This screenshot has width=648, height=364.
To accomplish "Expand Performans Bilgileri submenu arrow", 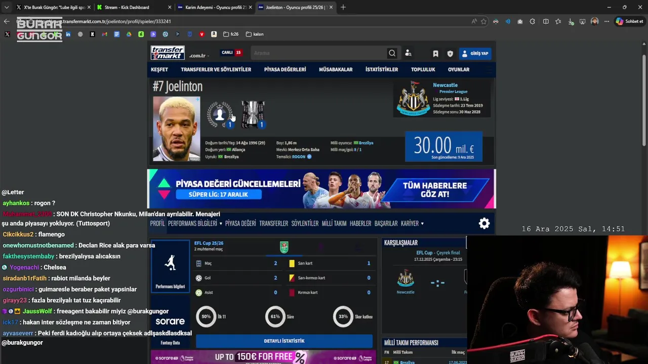I will [x=221, y=223].
